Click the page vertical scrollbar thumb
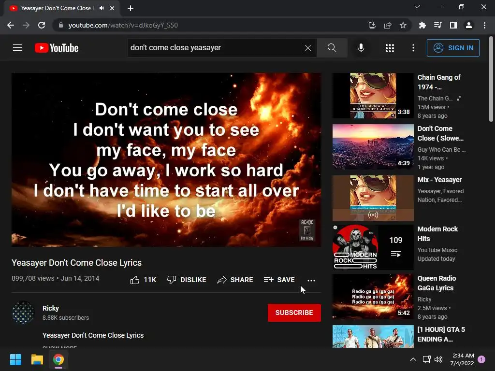 pos(491,79)
